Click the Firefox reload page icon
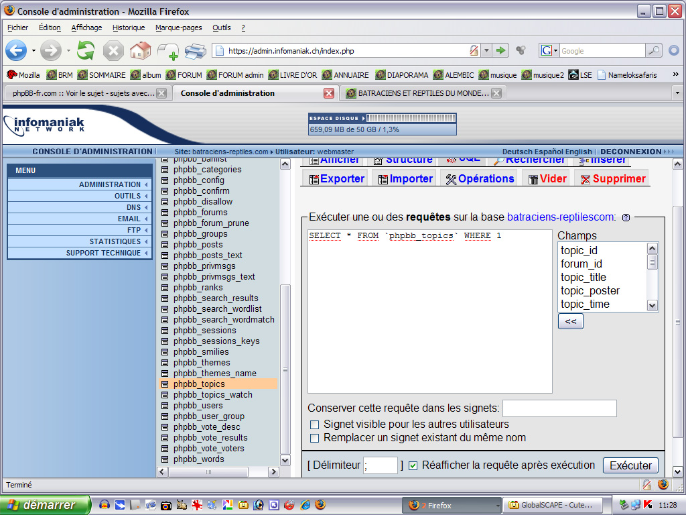The height and width of the screenshot is (515, 686). [86, 50]
